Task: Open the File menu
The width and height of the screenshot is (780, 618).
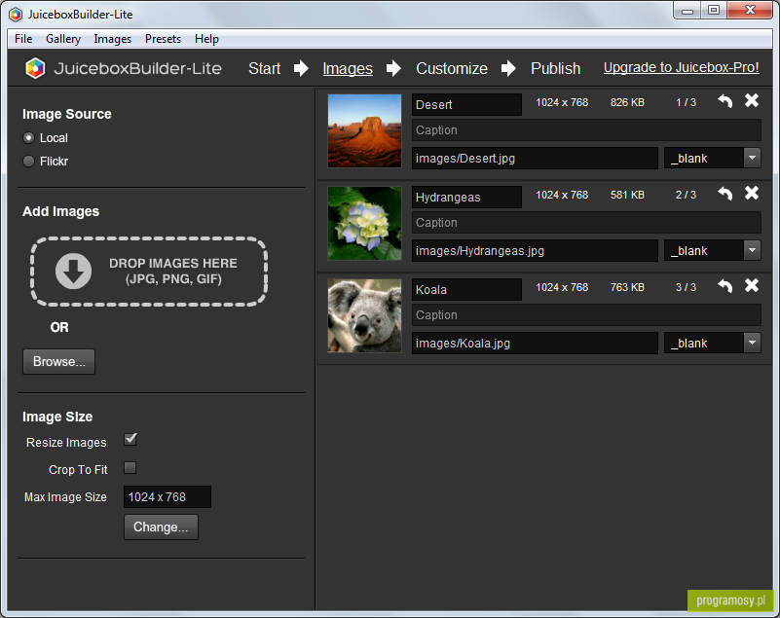Action: coord(23,39)
